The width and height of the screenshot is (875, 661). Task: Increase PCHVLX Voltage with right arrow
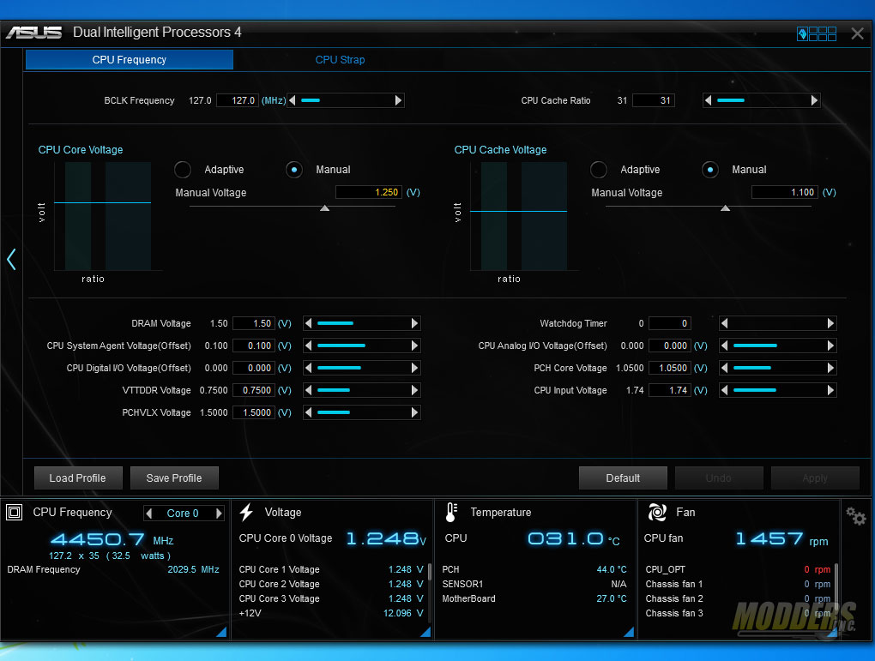coord(414,412)
